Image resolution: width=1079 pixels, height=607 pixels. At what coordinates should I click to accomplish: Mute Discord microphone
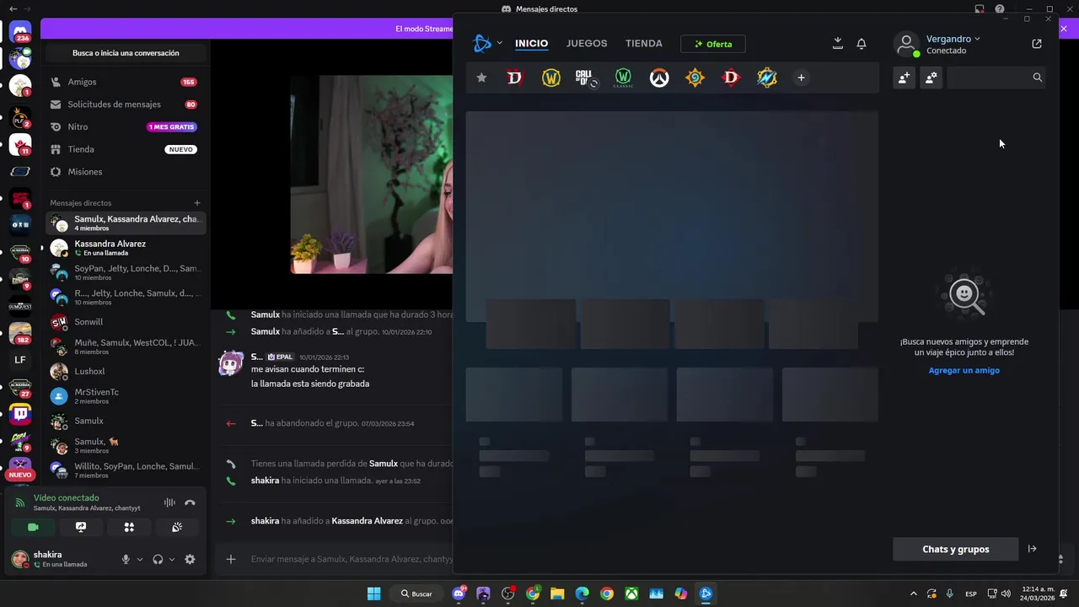pos(126,559)
